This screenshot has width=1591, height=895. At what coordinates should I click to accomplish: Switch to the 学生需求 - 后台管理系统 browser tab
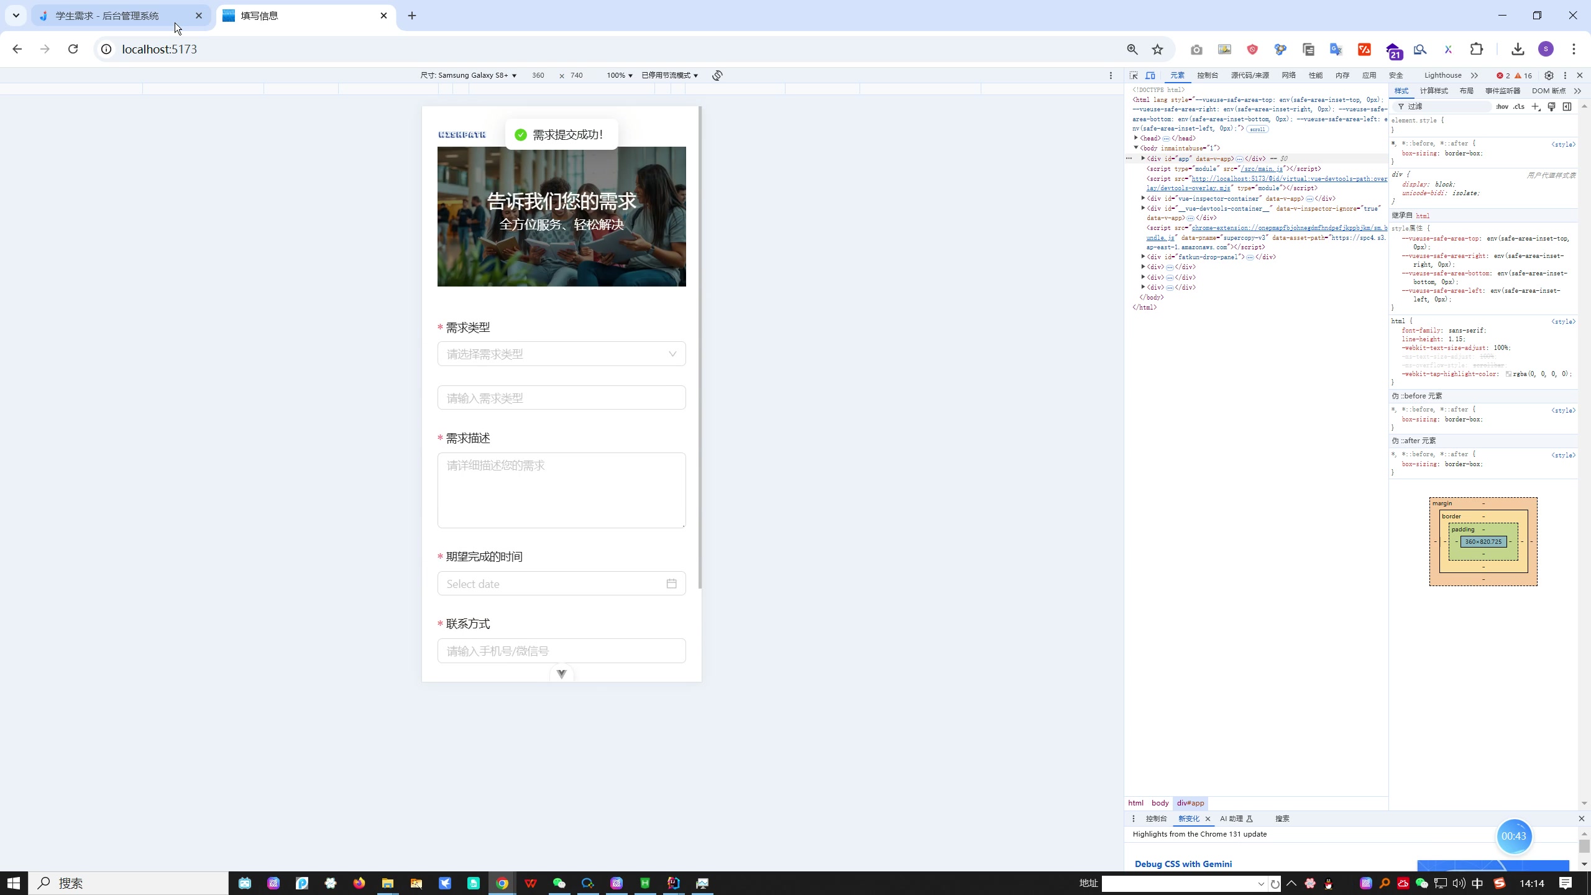(x=121, y=16)
